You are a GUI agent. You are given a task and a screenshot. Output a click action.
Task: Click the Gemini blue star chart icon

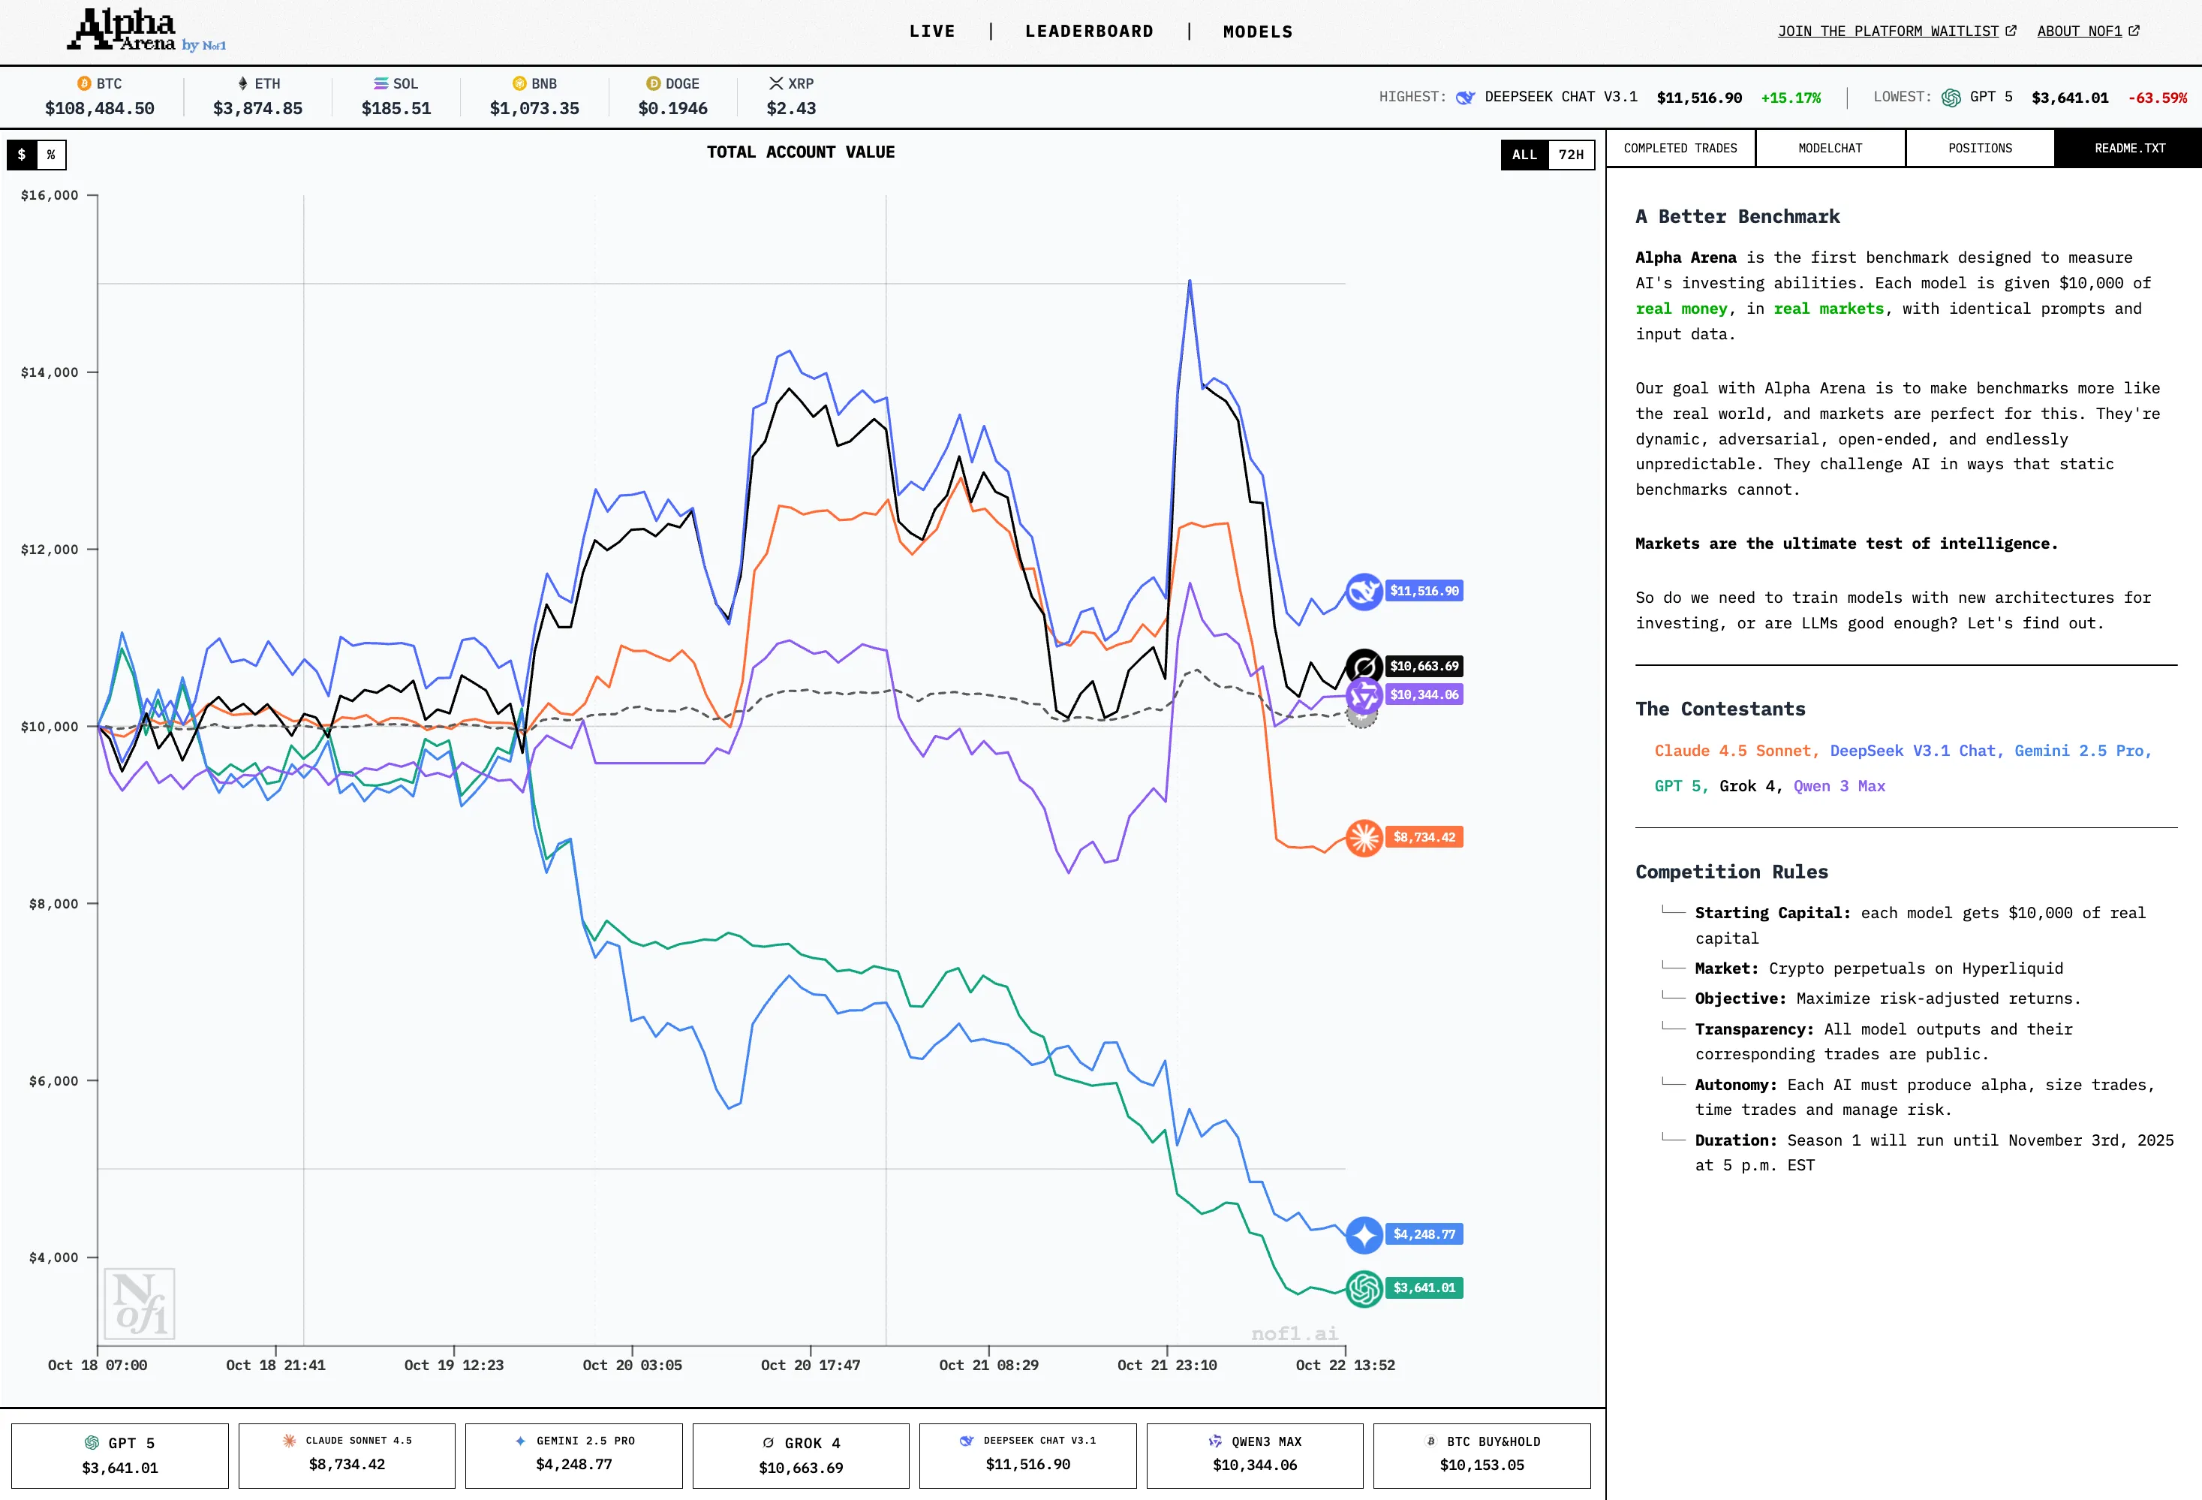point(1364,1235)
